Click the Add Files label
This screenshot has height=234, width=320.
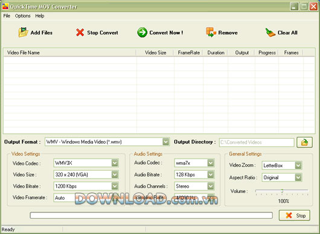[x=42, y=33]
